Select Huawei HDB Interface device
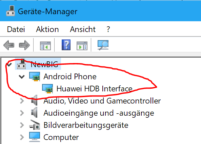201x144 pixels. [x=94, y=89]
